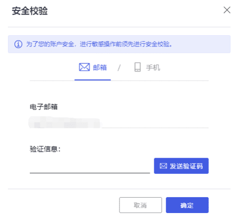
Task: Click the info icon in the notice banner
Action: [x=18, y=44]
